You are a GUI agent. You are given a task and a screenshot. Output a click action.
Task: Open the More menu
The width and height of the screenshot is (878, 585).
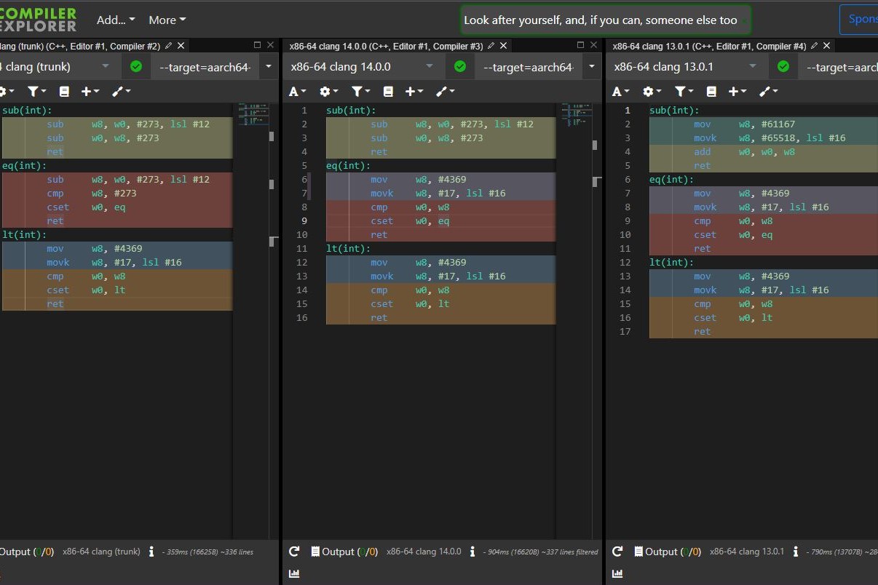tap(167, 20)
